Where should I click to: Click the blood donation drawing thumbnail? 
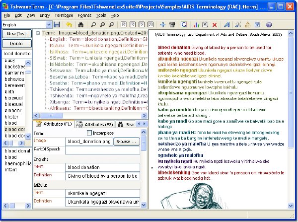[x=192, y=196]
